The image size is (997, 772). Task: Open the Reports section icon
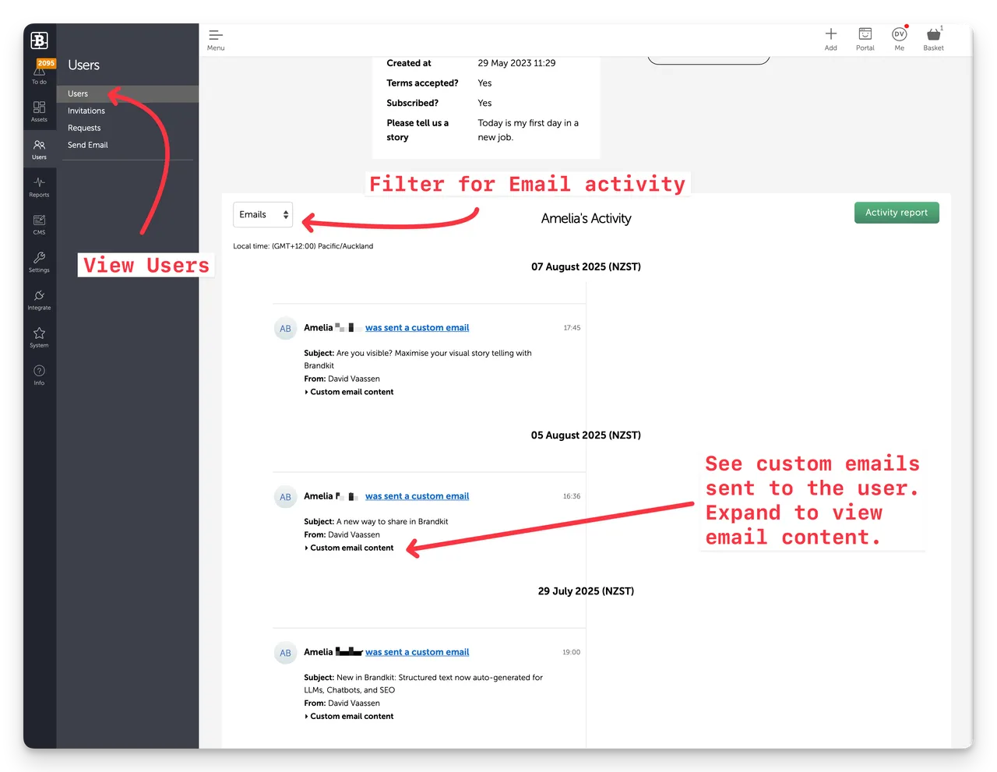[39, 186]
